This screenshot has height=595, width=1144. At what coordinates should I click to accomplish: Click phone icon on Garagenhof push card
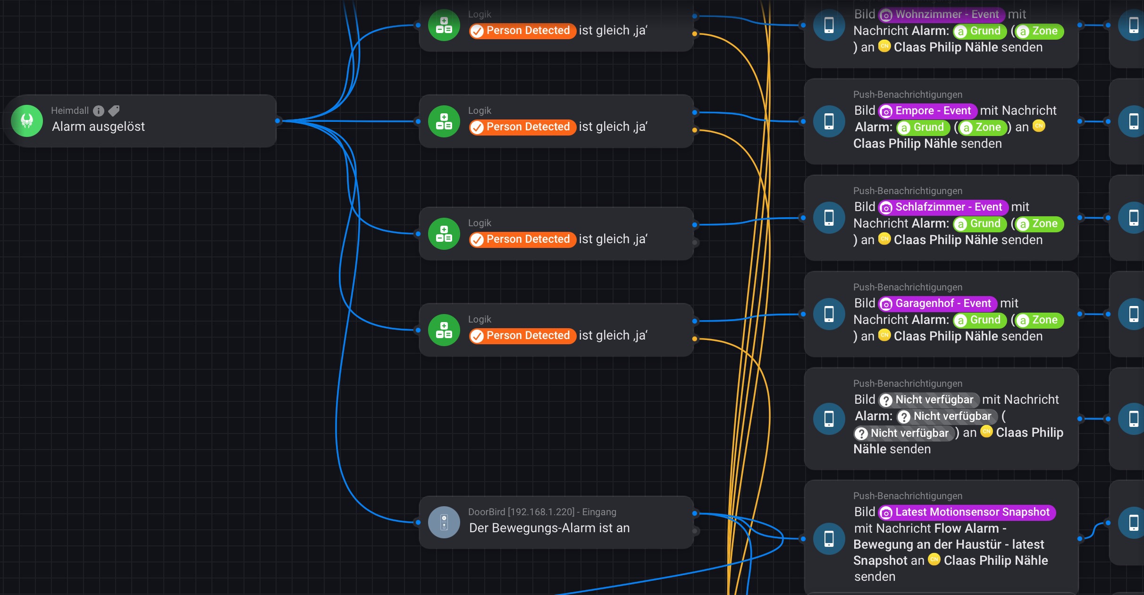pos(829,314)
